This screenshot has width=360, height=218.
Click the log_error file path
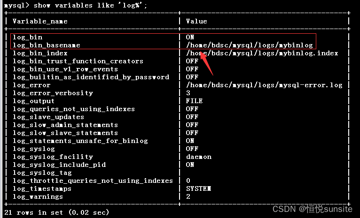[x=264, y=85]
